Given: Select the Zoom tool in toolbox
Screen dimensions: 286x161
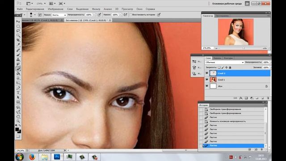Looking at the screenshot, I should pyautogui.click(x=18, y=121).
